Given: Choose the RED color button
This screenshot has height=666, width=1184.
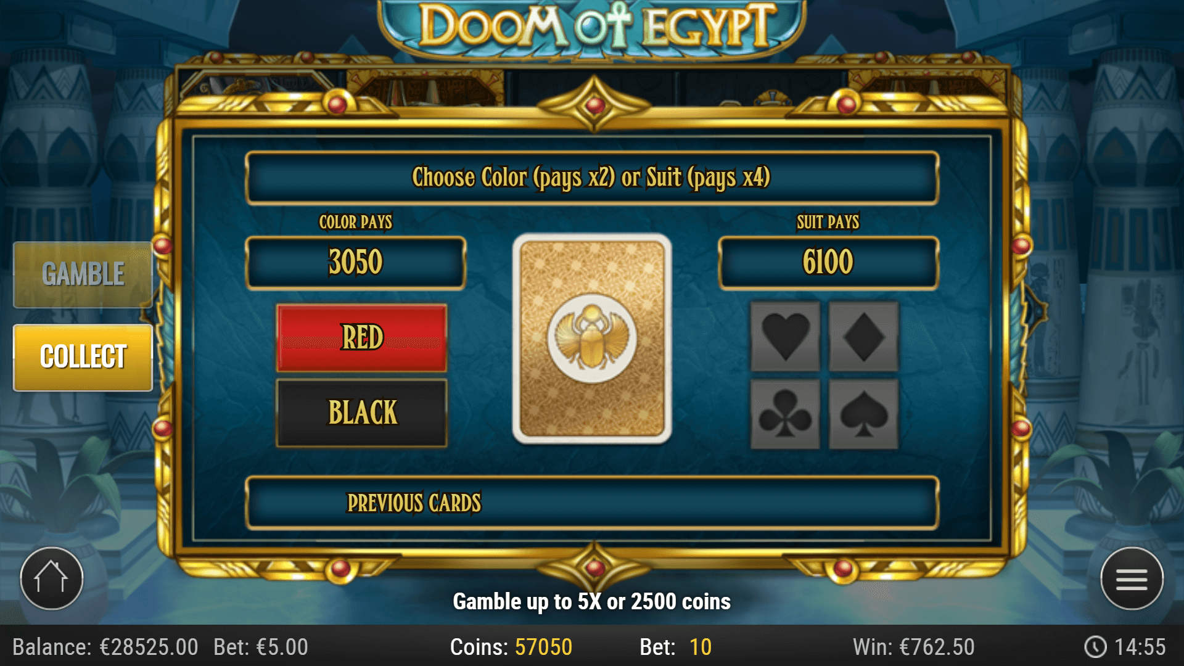Looking at the screenshot, I should click(362, 338).
